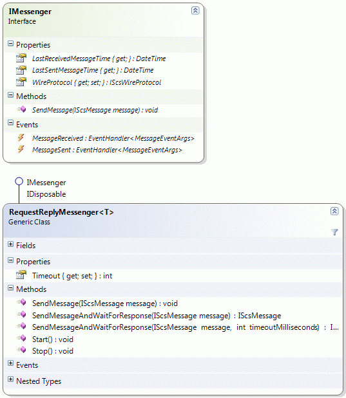Expand the Nested Types section
This screenshot has height=398, width=346.
pyautogui.click(x=10, y=379)
